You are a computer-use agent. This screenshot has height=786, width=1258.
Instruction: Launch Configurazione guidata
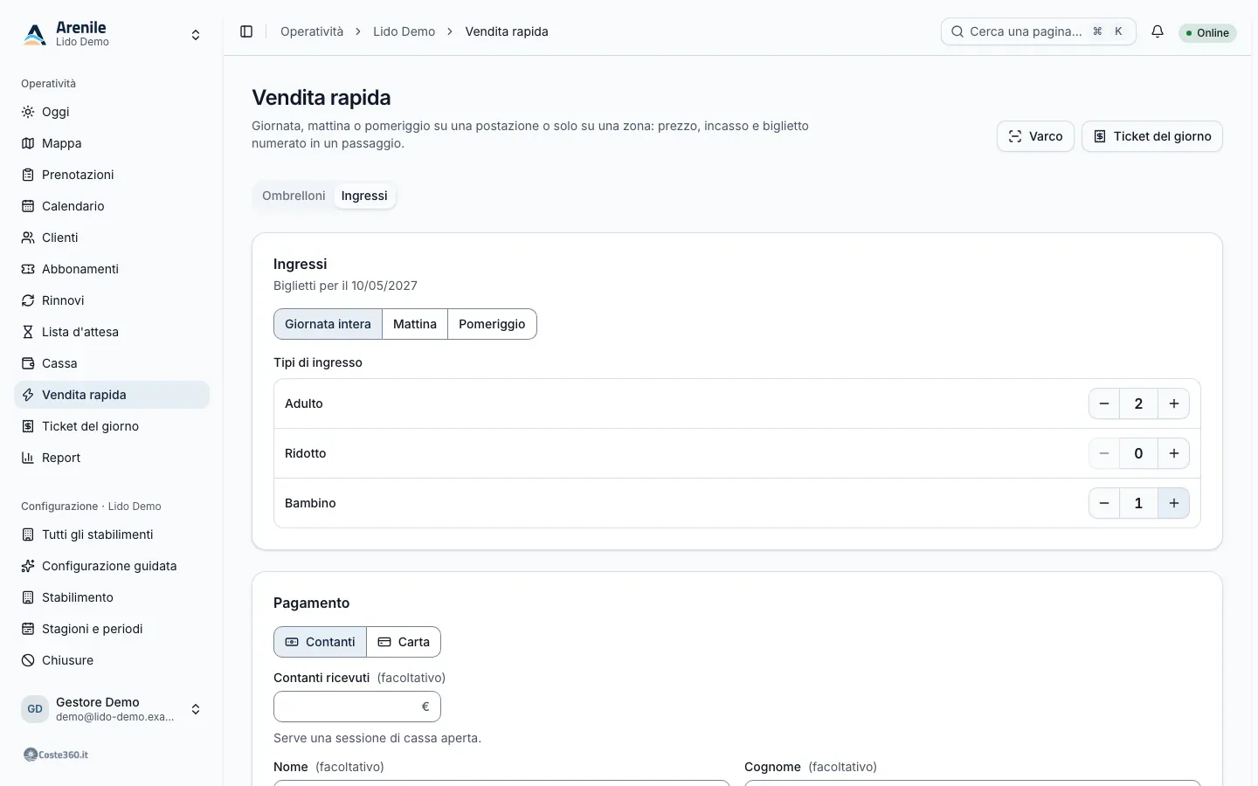point(112,566)
